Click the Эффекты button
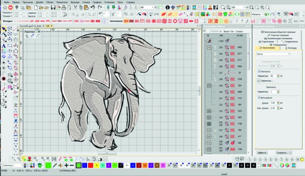The height and width of the screenshot is (176, 305). (x=262, y=153)
